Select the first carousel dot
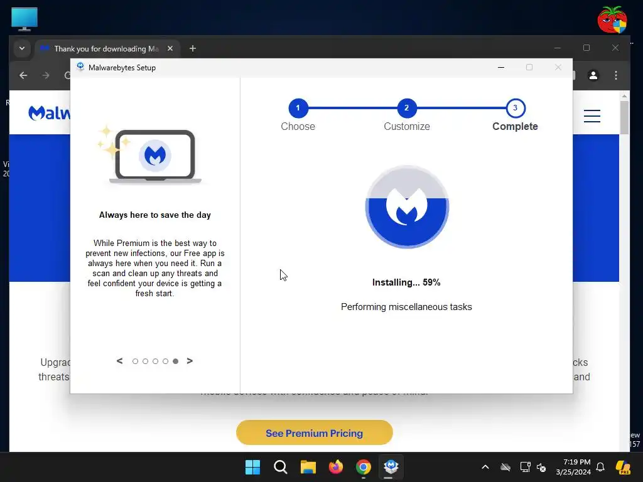The height and width of the screenshot is (482, 643). (136, 361)
